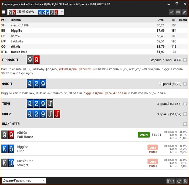189x185 pixels.
Task: Click the circular refresh arrow icon
Action: pos(179,181)
